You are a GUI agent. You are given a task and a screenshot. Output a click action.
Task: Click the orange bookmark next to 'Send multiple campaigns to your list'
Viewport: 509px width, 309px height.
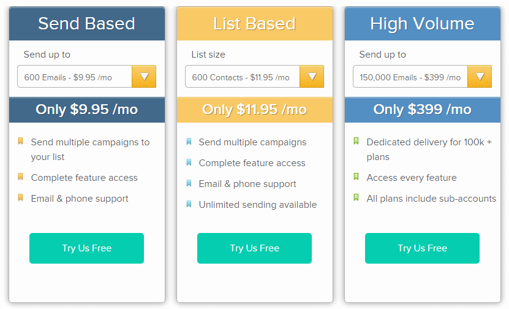tap(20, 141)
